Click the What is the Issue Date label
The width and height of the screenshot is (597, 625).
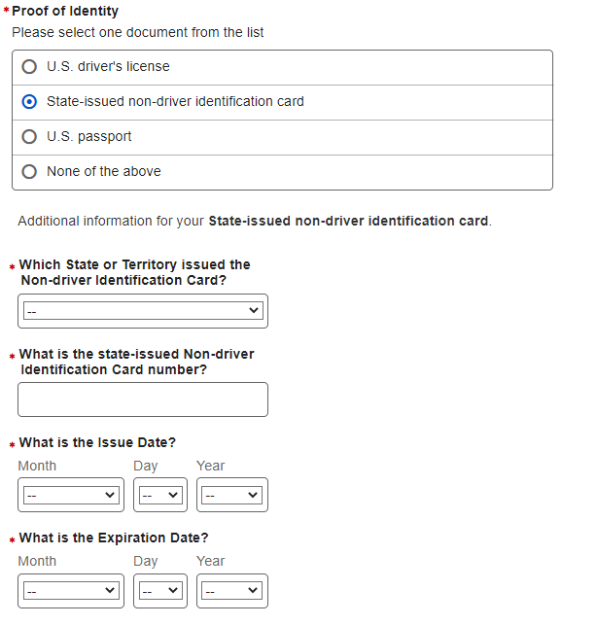(97, 442)
